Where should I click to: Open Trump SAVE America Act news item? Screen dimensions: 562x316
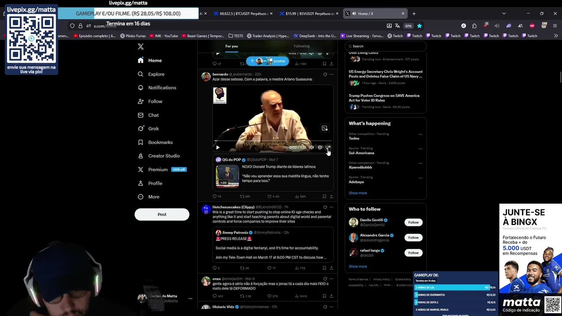pos(385,101)
